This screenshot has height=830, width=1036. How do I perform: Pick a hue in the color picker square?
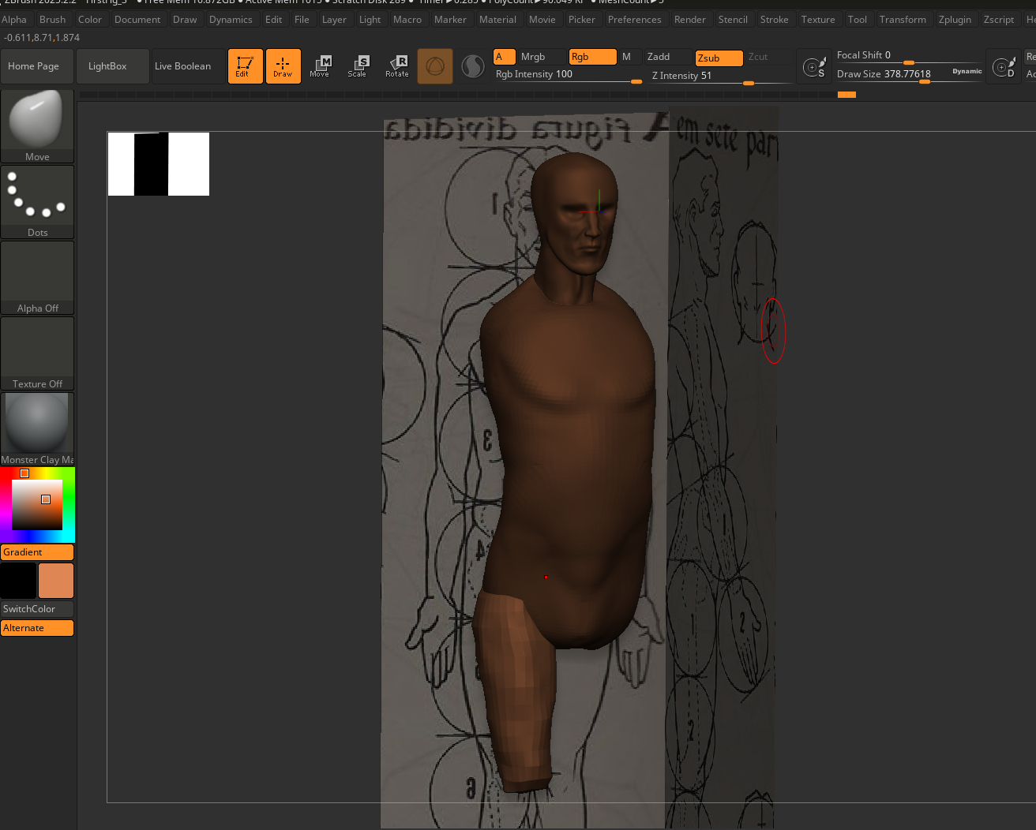pyautogui.click(x=37, y=505)
